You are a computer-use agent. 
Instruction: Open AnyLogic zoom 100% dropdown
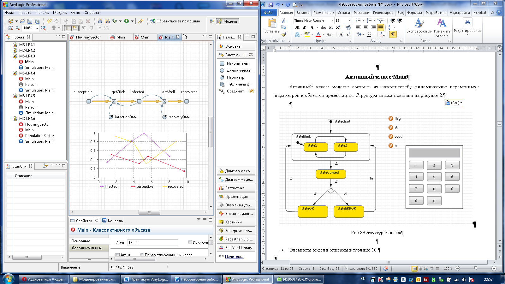37,28
